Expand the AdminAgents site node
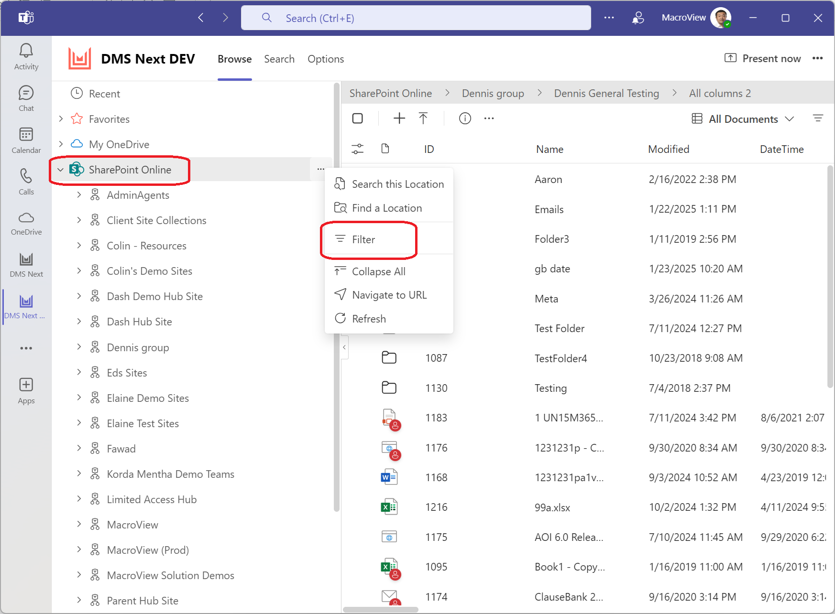This screenshot has width=835, height=614. 79,194
